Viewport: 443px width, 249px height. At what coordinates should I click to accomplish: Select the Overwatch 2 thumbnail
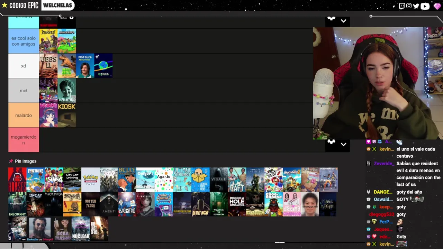coord(328,180)
